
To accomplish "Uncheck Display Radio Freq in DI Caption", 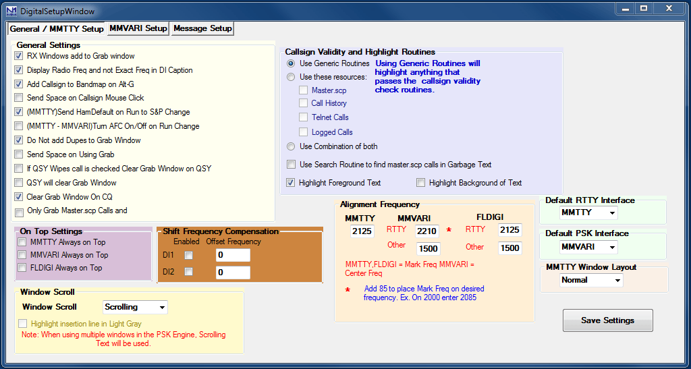I will (x=18, y=70).
